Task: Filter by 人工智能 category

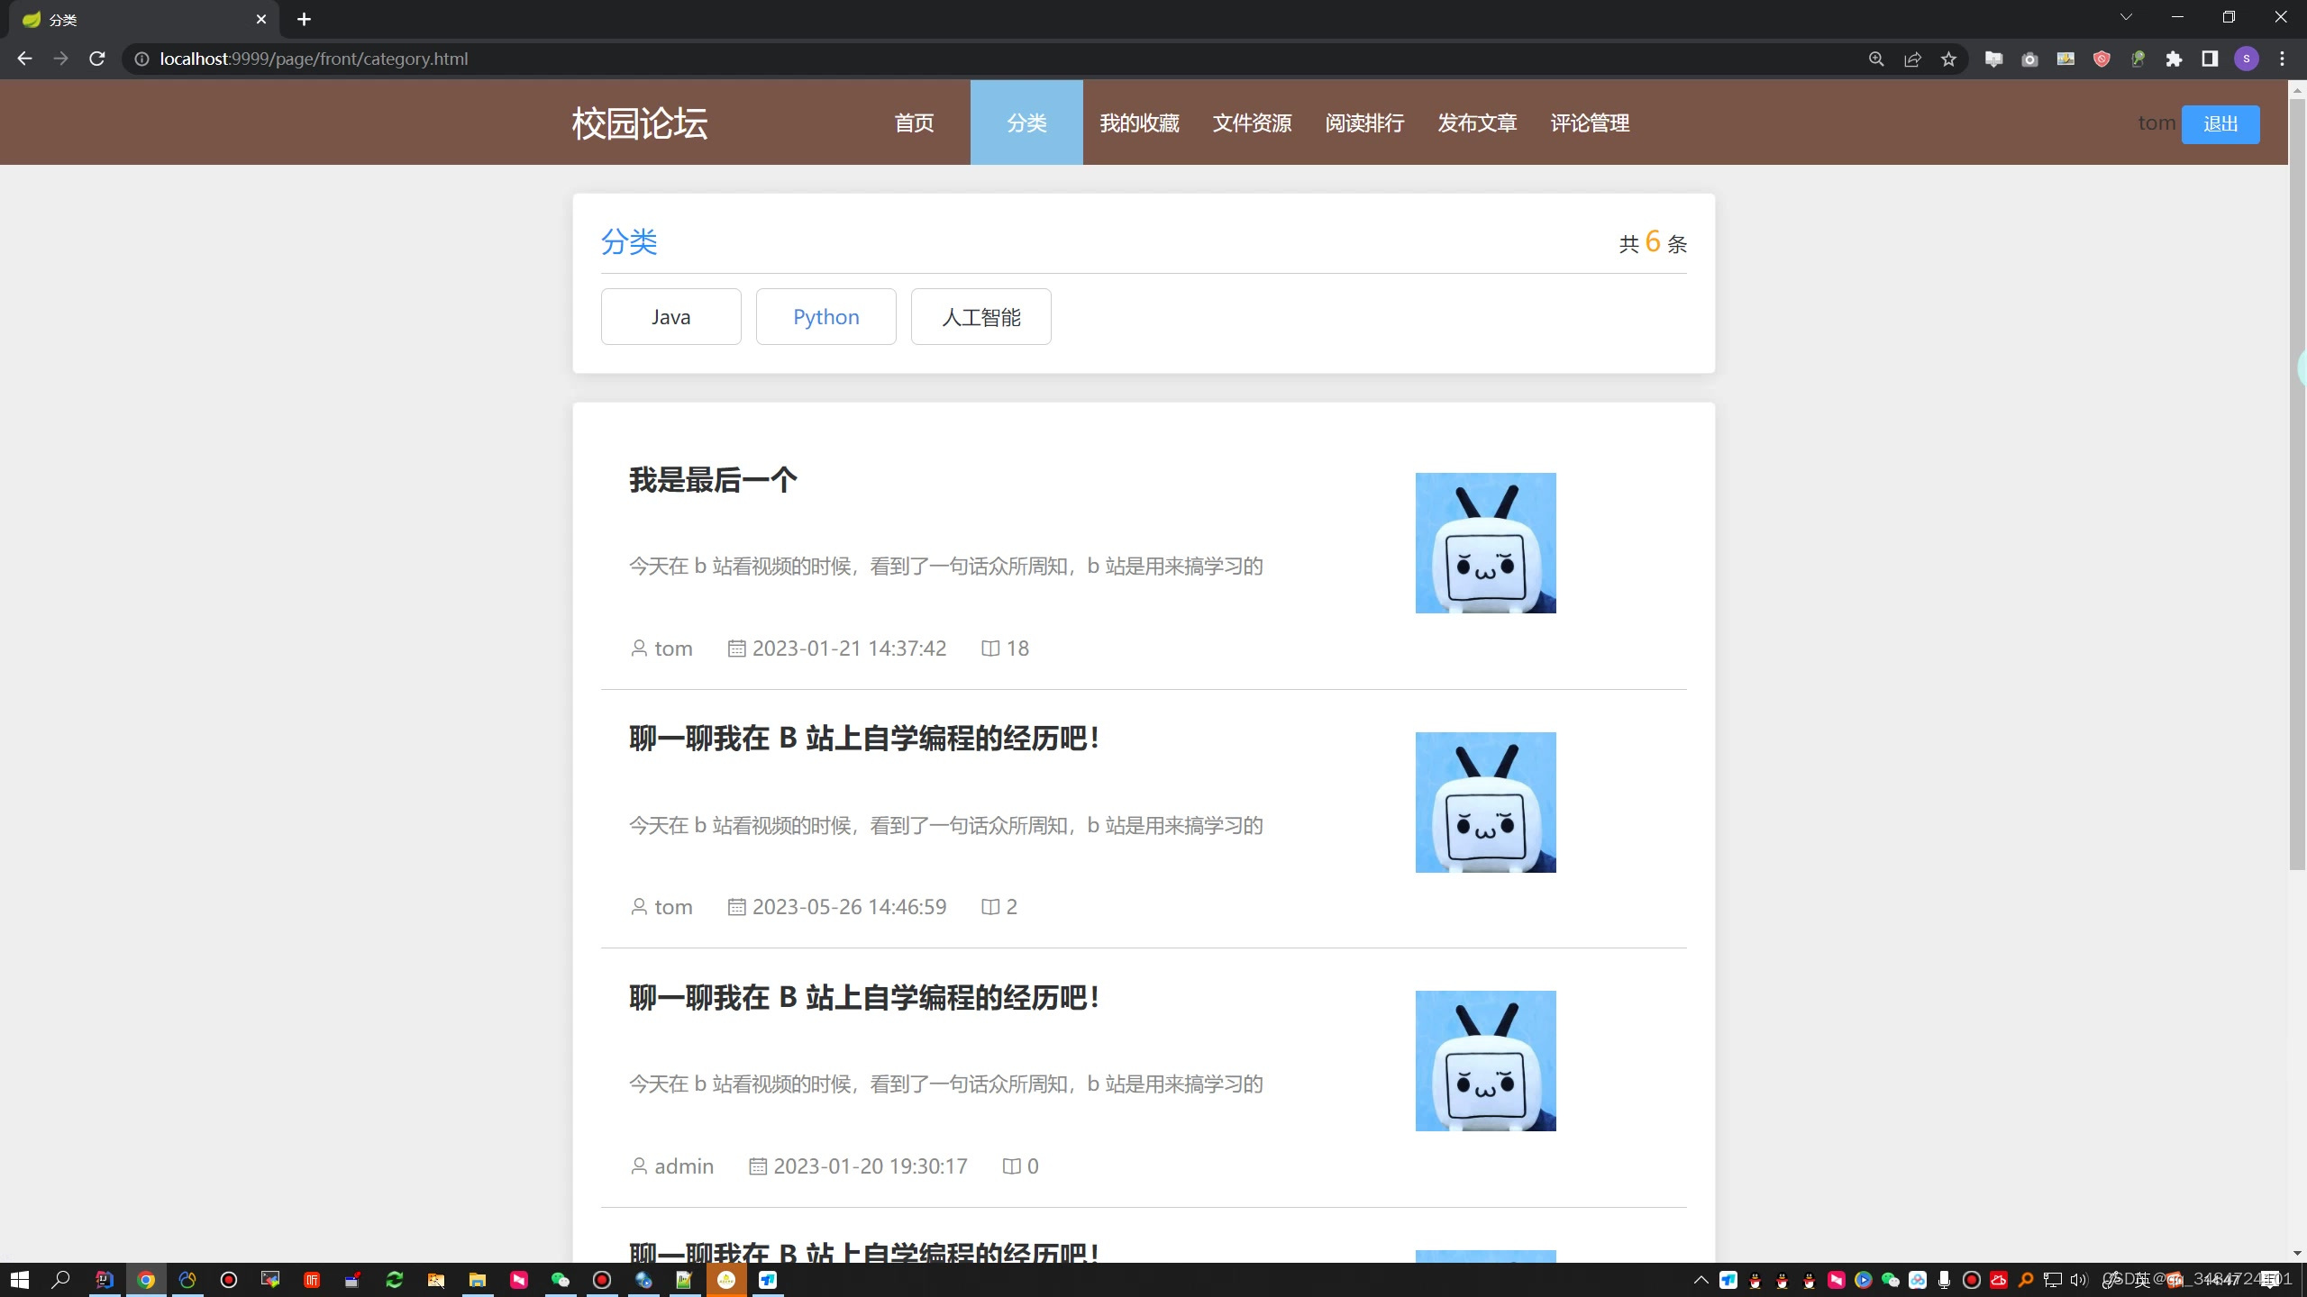Action: pos(980,317)
